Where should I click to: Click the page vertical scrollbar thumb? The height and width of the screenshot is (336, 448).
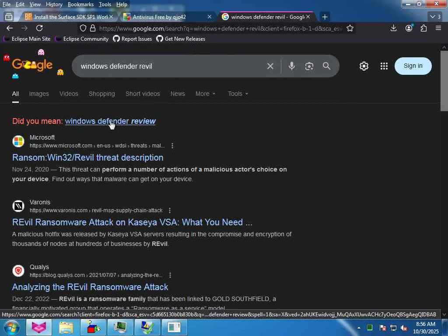[x=444, y=81]
